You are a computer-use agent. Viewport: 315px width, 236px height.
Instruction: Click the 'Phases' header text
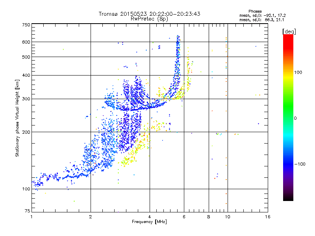(255, 11)
